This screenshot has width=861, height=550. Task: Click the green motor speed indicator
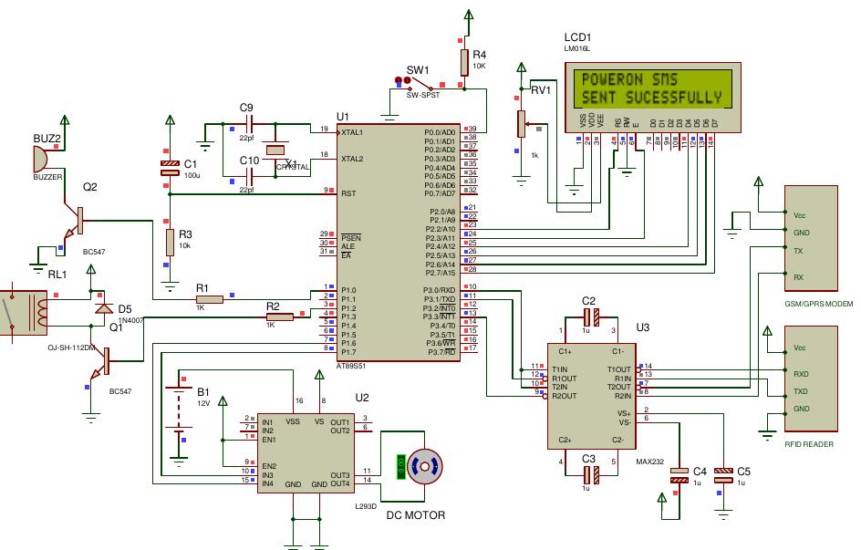(x=401, y=467)
